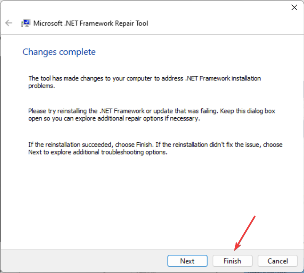
Task: Click the red arrow annotation pointing at Finish
Action: [x=245, y=233]
